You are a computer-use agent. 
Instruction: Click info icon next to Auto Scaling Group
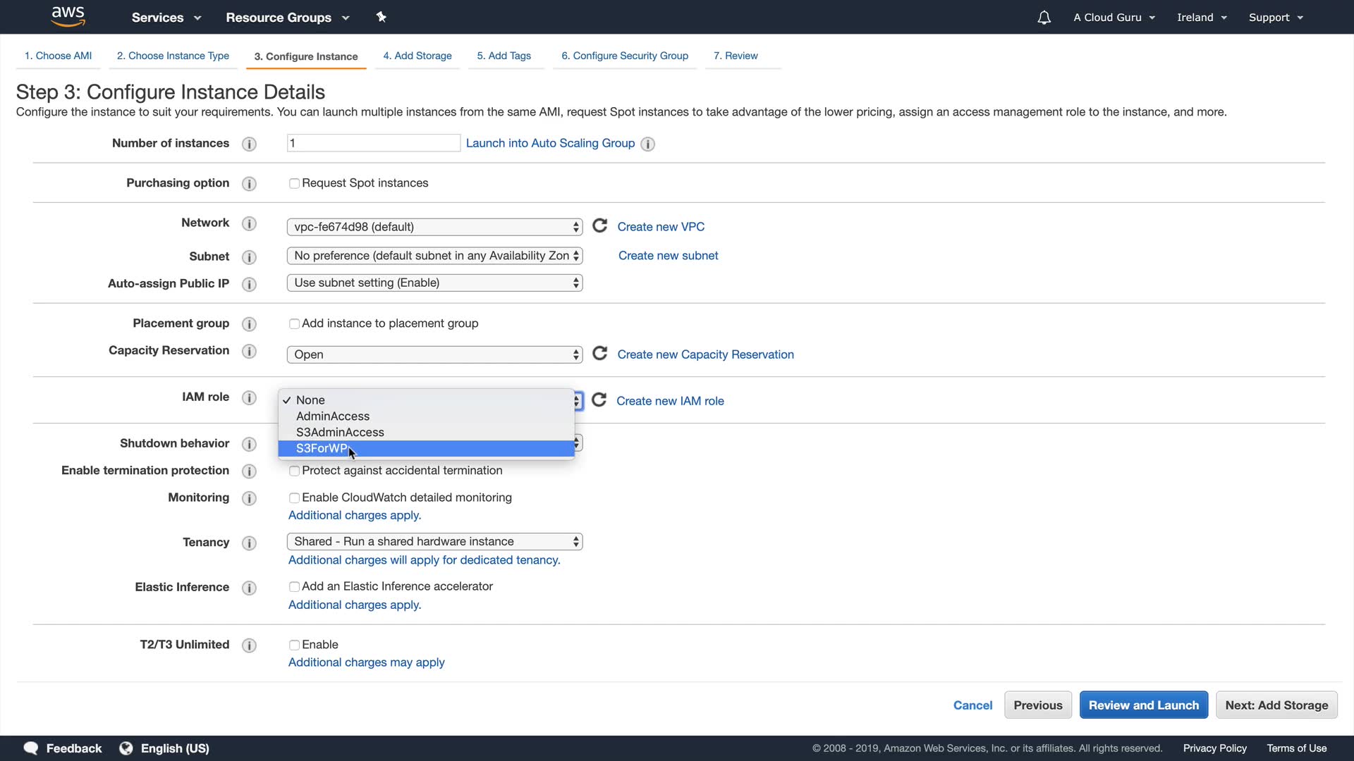(x=647, y=144)
